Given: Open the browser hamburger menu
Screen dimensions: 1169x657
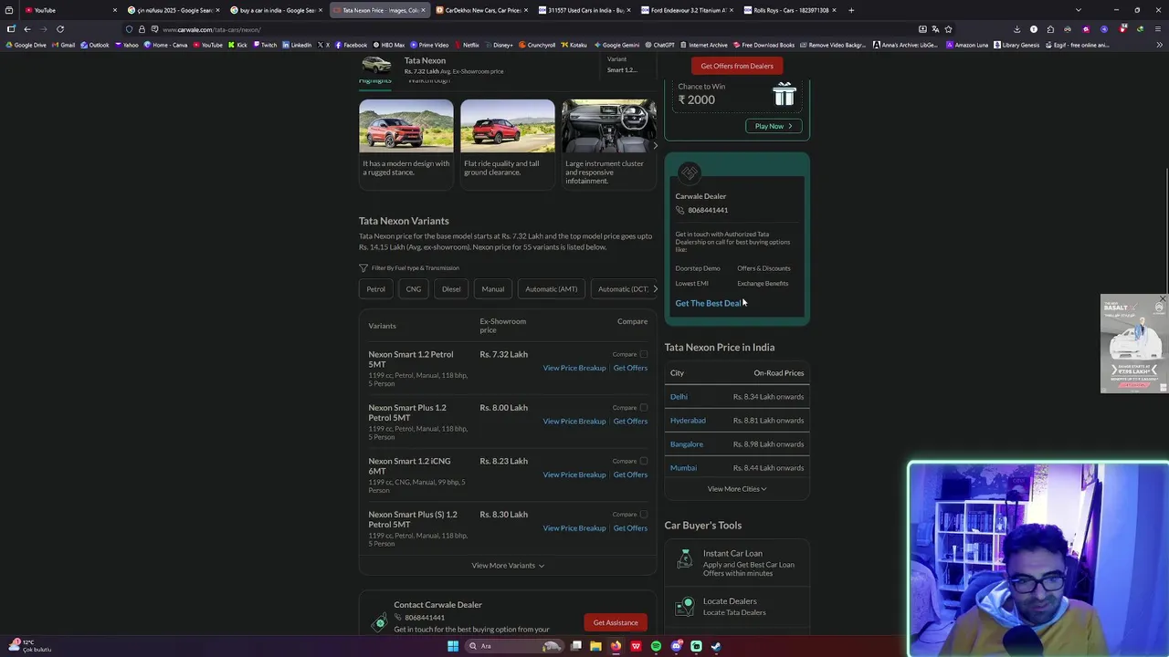Looking at the screenshot, I should click(x=1159, y=29).
